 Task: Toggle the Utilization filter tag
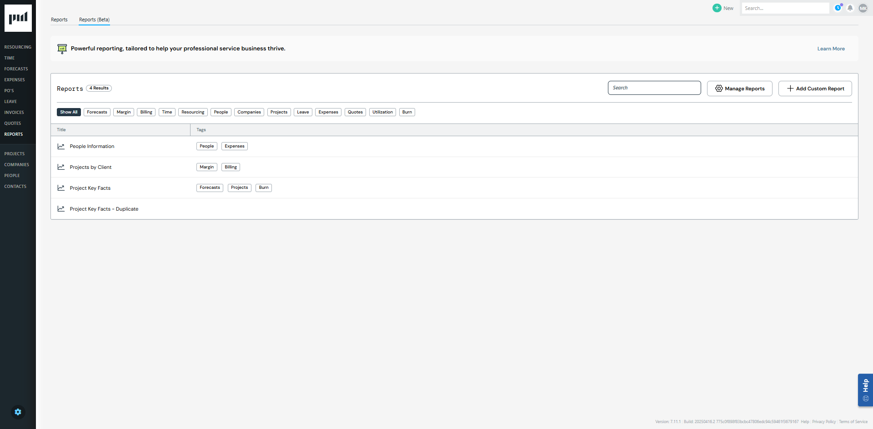point(382,112)
